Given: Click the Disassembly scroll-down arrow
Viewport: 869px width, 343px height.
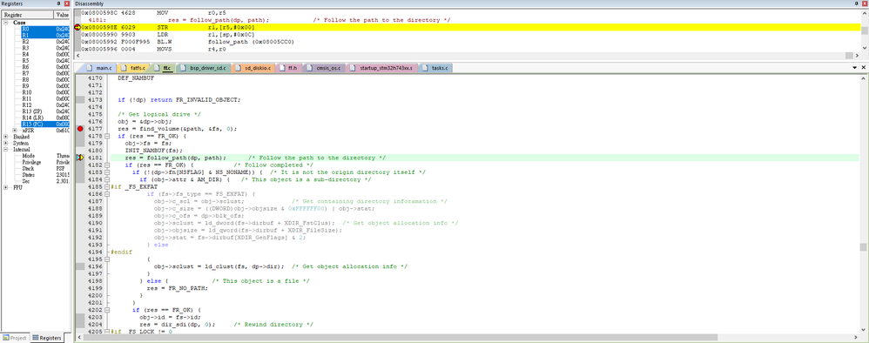Looking at the screenshot, I should [x=864, y=48].
